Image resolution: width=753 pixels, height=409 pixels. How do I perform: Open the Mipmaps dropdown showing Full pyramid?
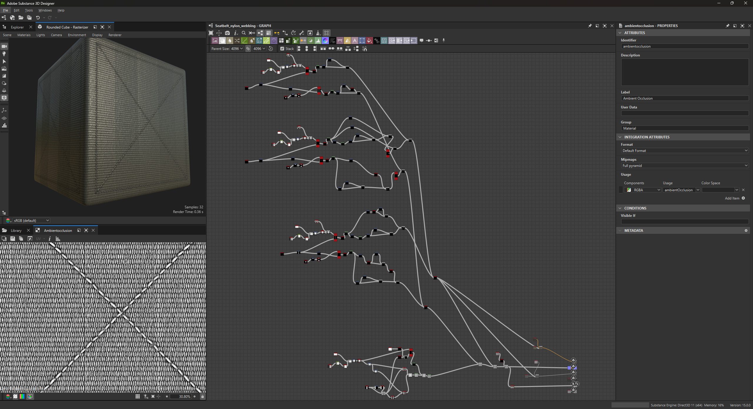[x=685, y=166]
